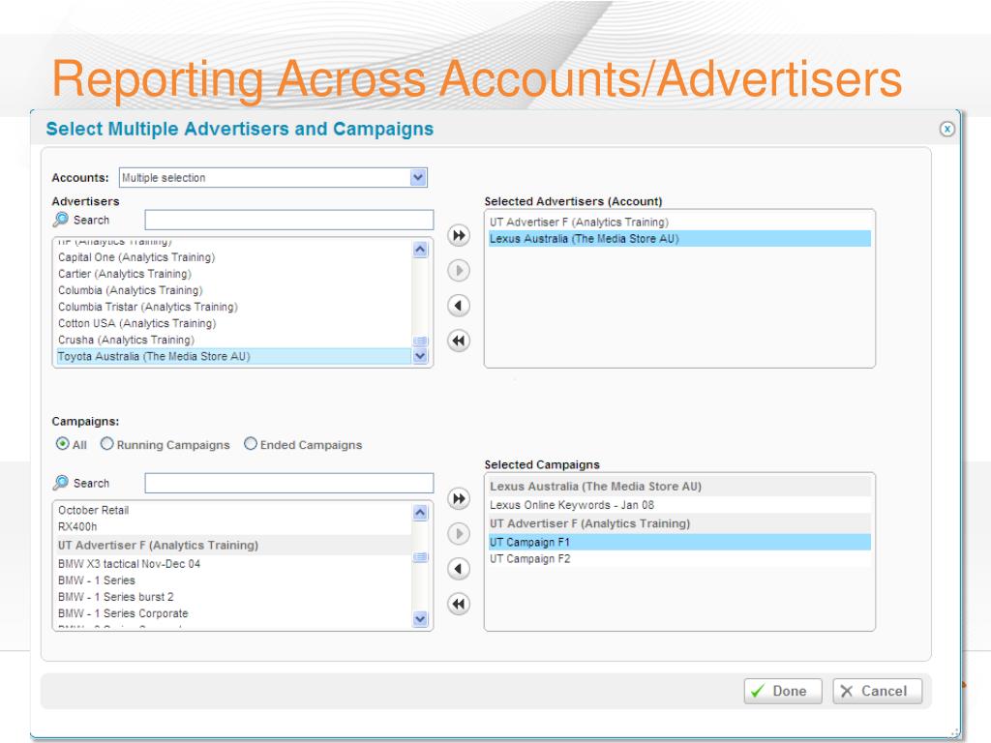Add selected advertiser with single-right arrow
The height and width of the screenshot is (743, 991).
[x=459, y=271]
